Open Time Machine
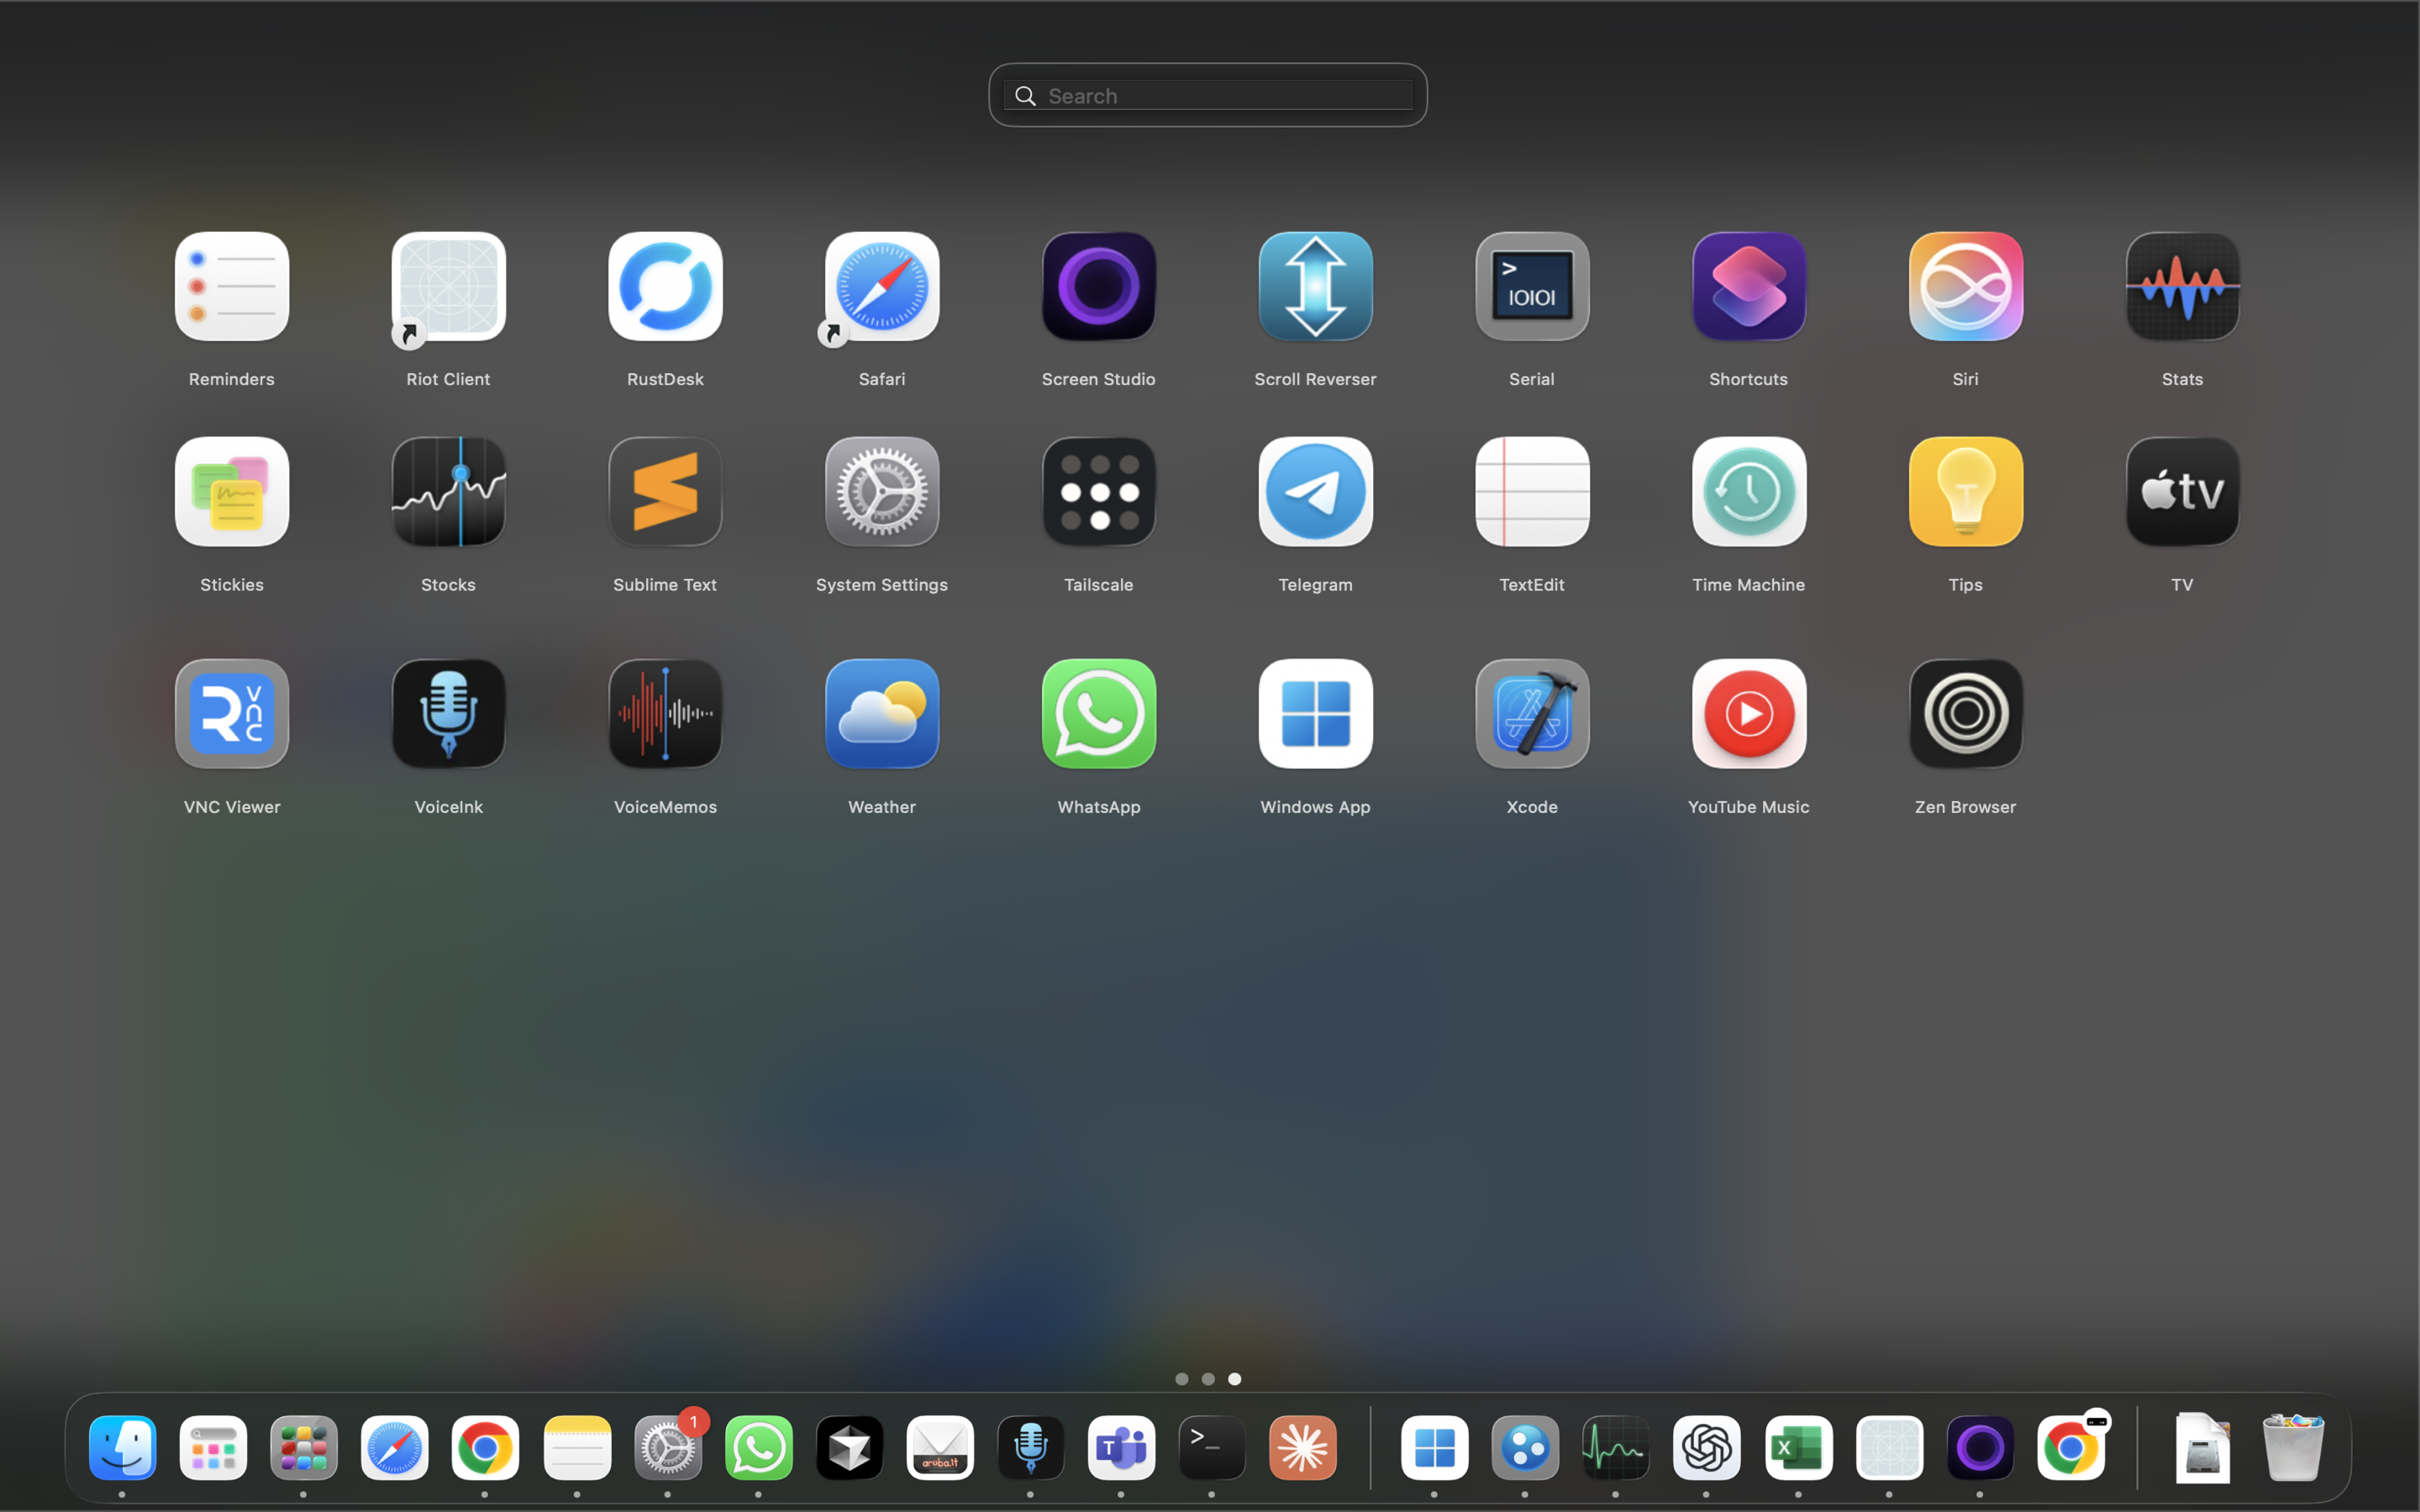 [x=1749, y=492]
